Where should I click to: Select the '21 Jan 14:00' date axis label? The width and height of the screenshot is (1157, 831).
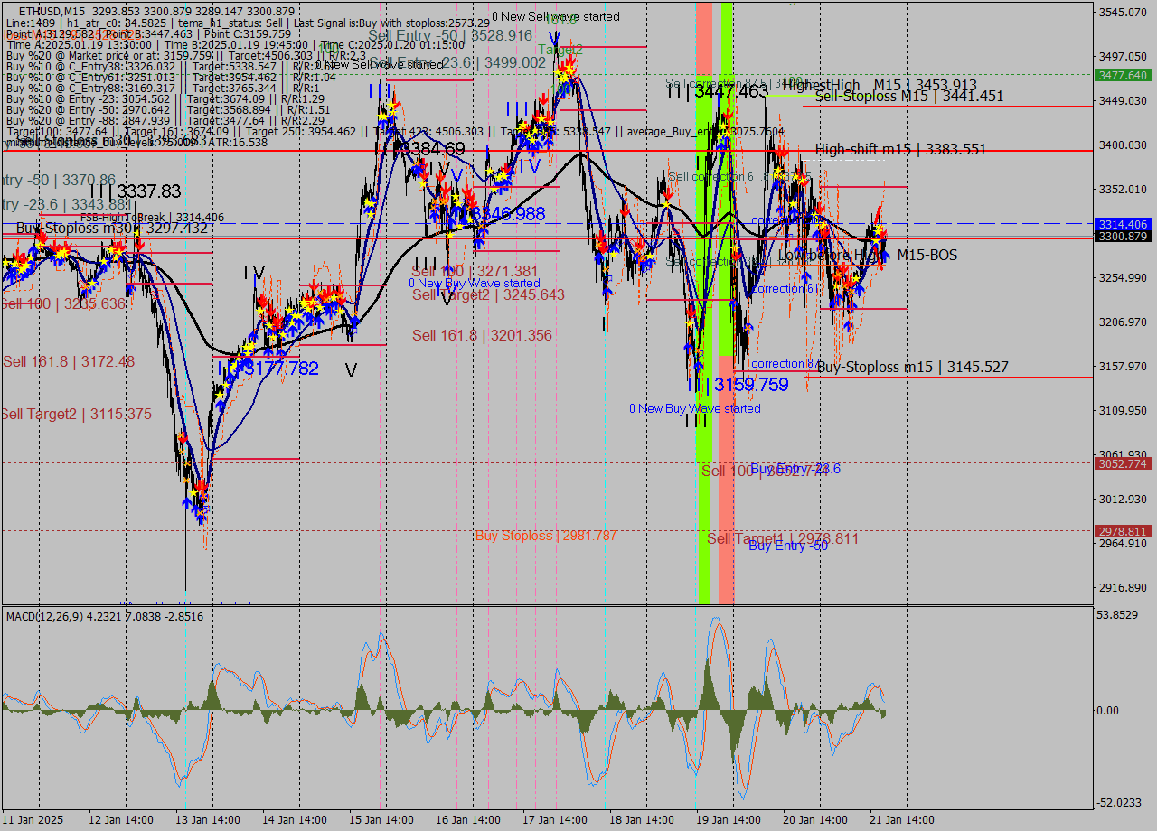[901, 819]
